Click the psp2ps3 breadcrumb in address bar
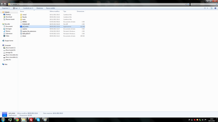 point(15,4)
